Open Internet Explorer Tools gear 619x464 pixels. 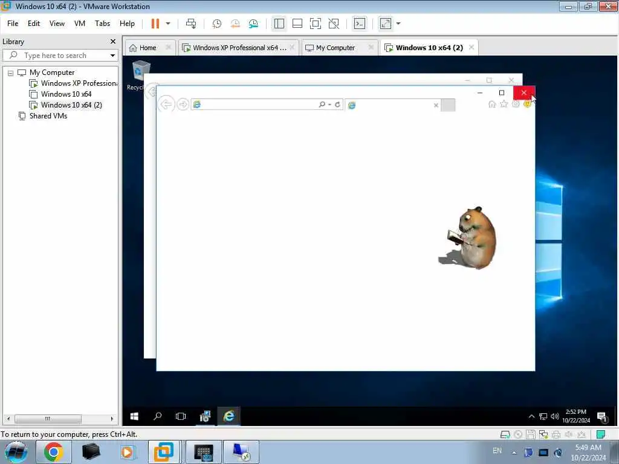[516, 104]
